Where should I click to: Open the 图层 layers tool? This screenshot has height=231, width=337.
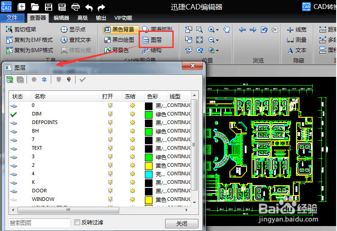click(152, 40)
